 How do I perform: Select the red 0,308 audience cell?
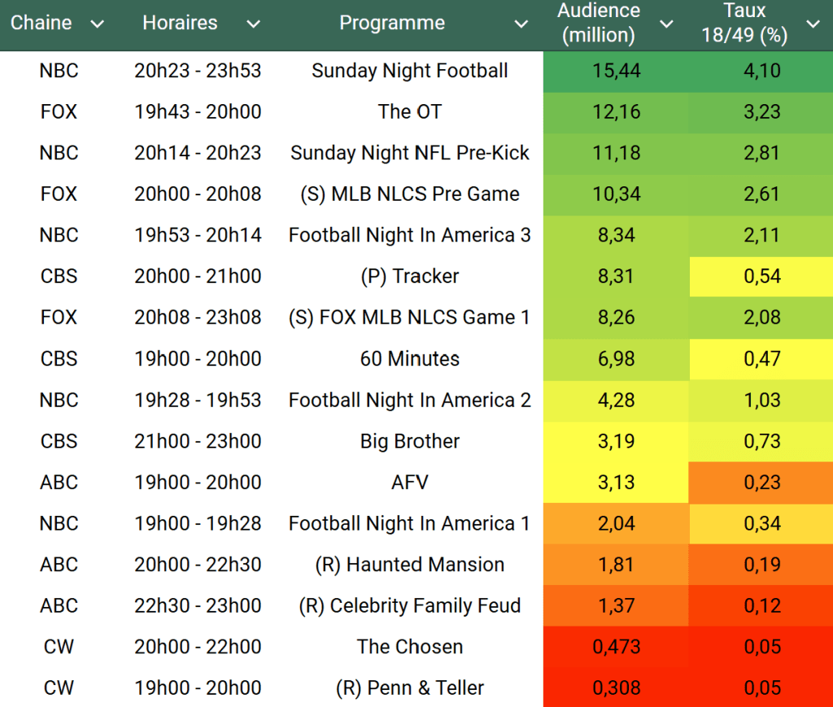coord(617,688)
